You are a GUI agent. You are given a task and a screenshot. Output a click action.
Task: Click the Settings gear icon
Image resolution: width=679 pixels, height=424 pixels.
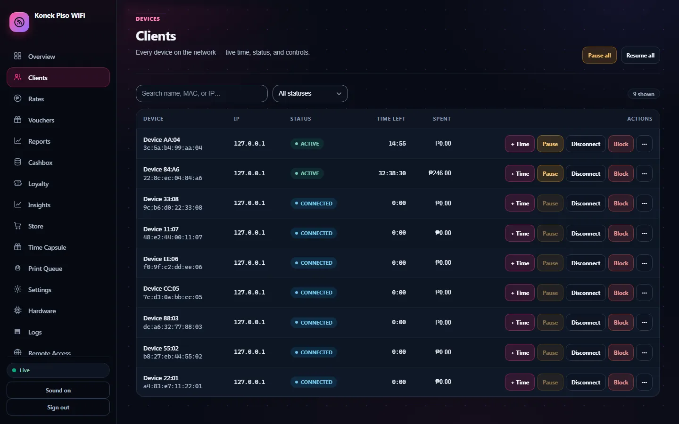click(x=18, y=289)
